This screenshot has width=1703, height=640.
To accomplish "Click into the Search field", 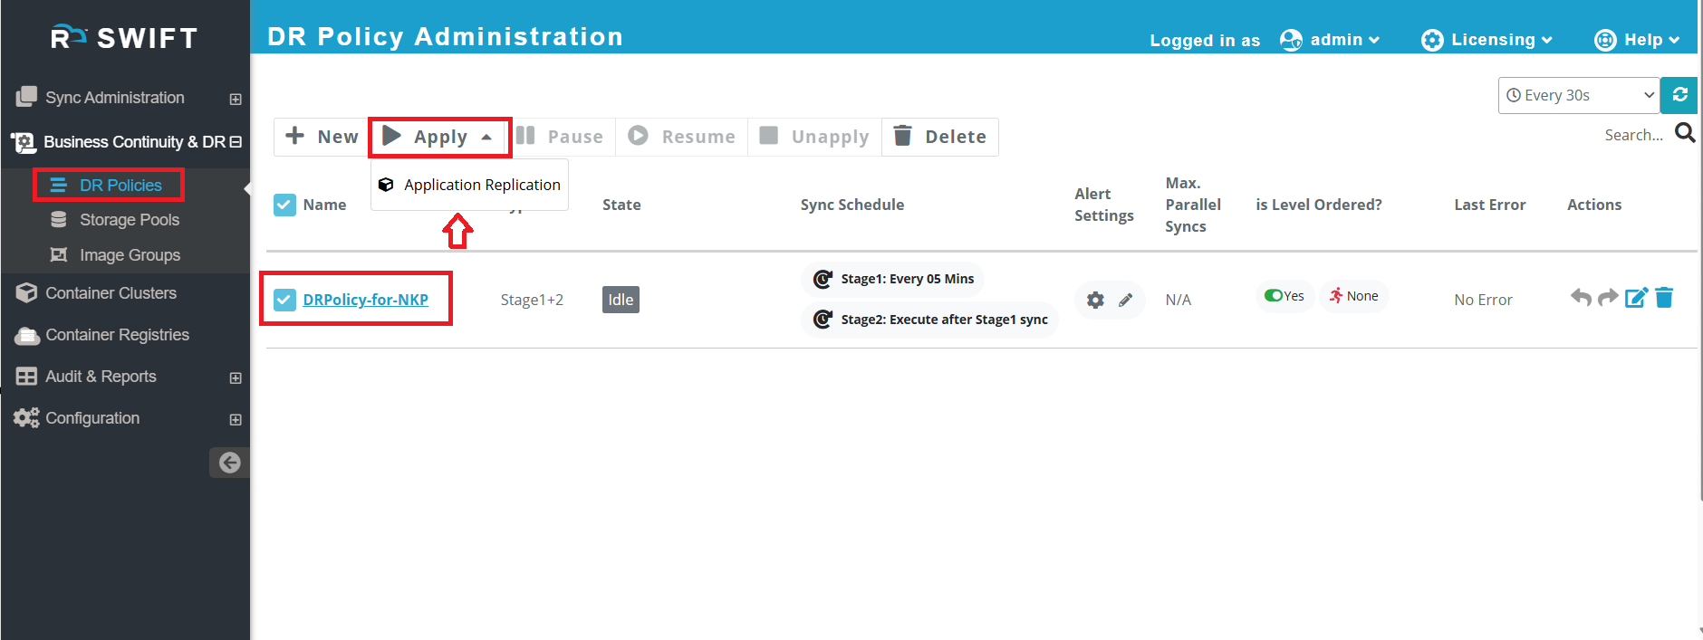I will pos(1633,135).
